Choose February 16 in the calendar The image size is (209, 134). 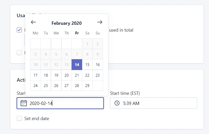98,65
